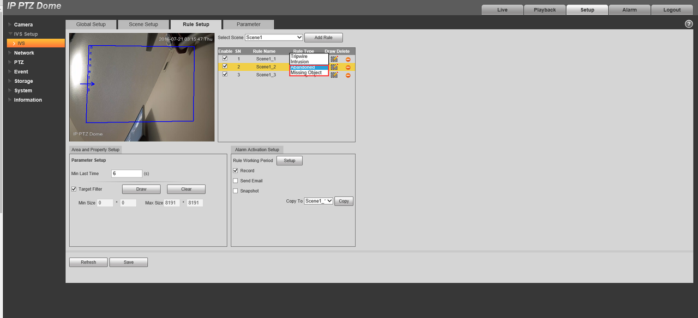
Task: Disable the Scene1_3 rule checkbox
Action: coord(225,74)
